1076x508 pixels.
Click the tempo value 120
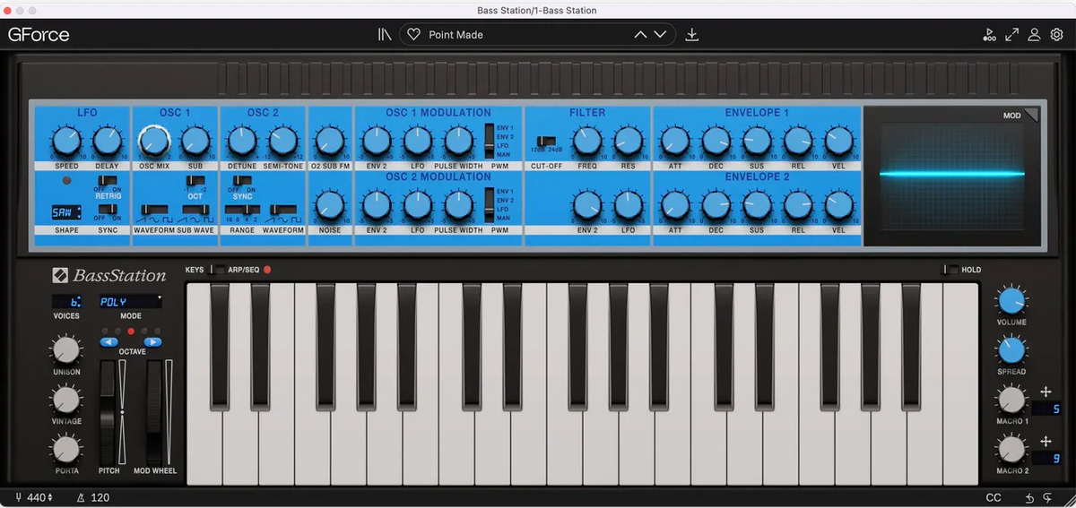(x=100, y=497)
